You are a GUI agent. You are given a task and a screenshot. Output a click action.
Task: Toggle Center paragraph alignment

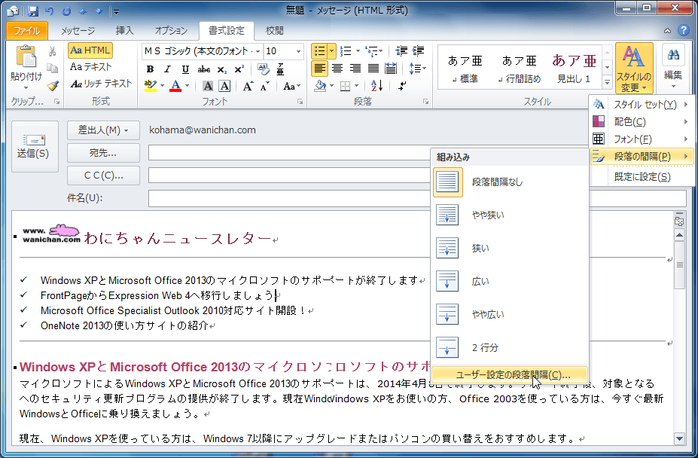[337, 69]
